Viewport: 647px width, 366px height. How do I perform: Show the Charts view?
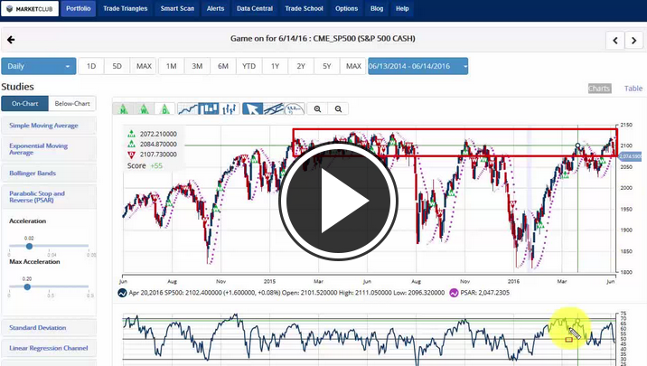coord(599,89)
